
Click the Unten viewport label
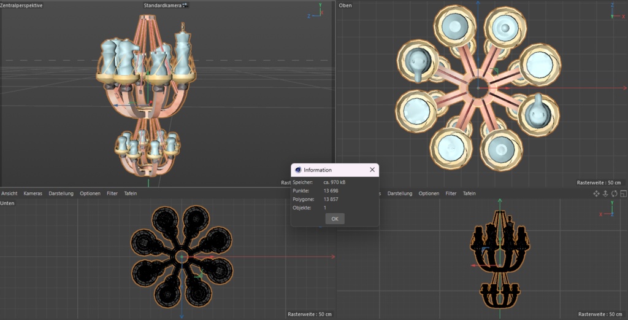[x=7, y=203]
